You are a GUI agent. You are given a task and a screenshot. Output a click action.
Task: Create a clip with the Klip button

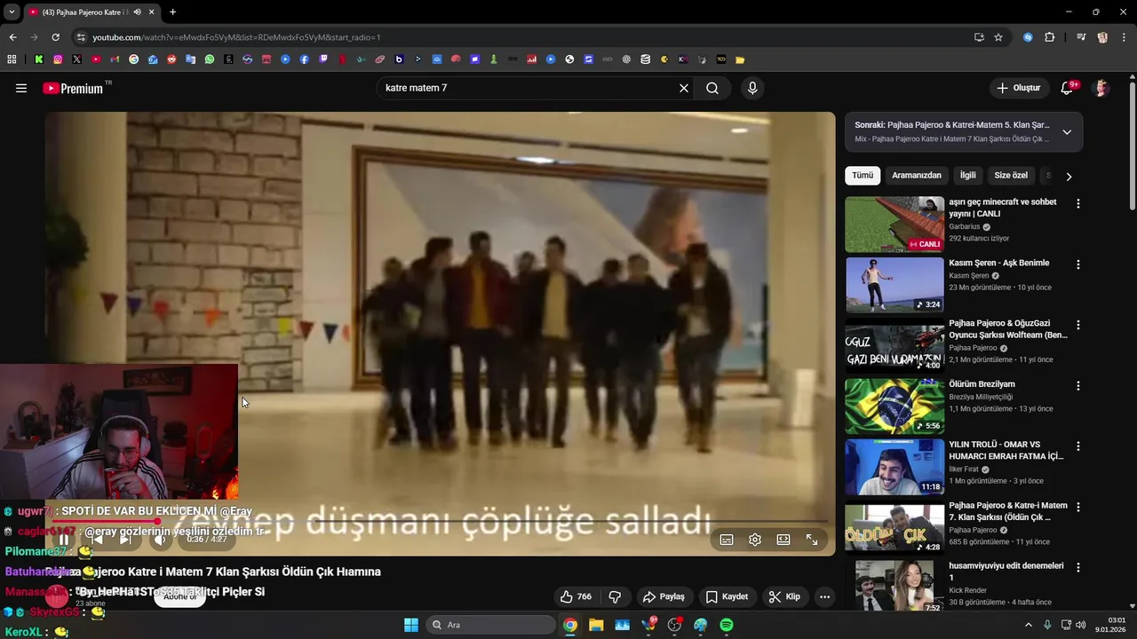pos(784,596)
